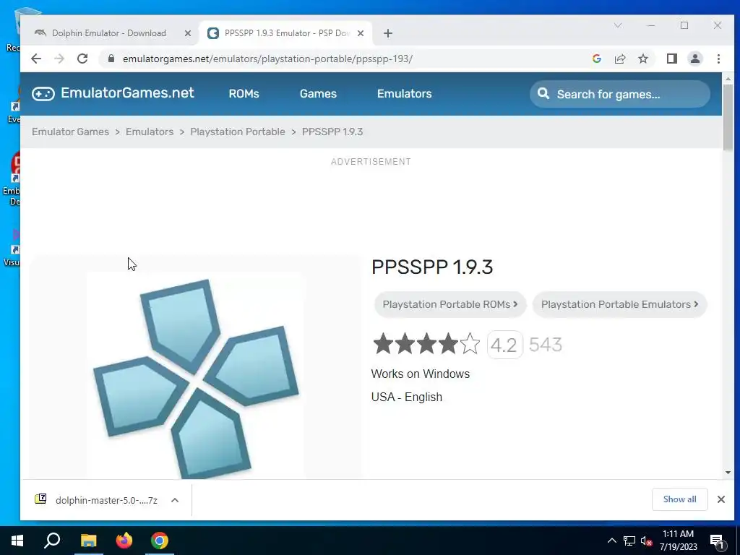Viewport: 740px width, 555px height.
Task: Click the magnifier icon in site search
Action: pyautogui.click(x=543, y=93)
